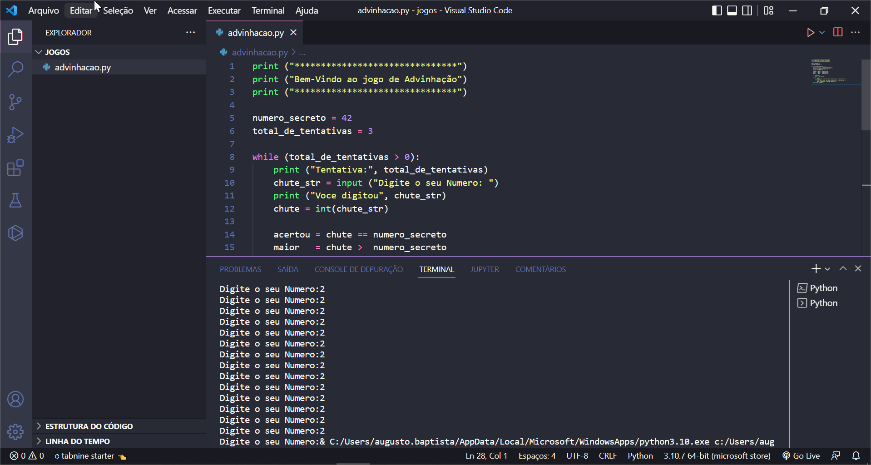
Task: Expand LINHA DO TEMPO section
Action: [x=119, y=441]
